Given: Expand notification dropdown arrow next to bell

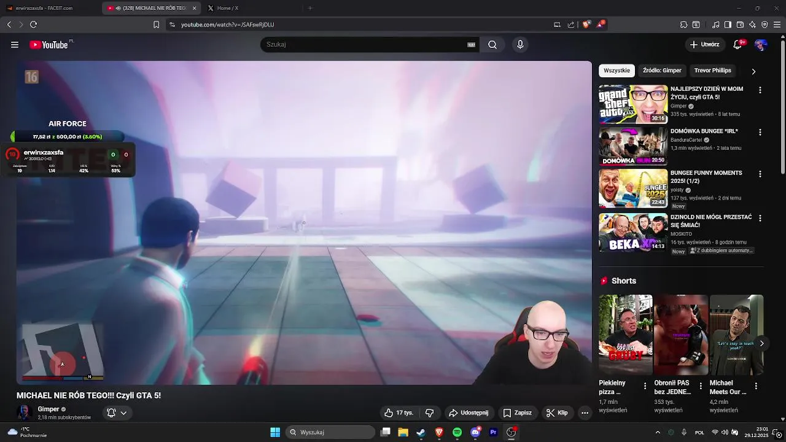Looking at the screenshot, I should [123, 413].
